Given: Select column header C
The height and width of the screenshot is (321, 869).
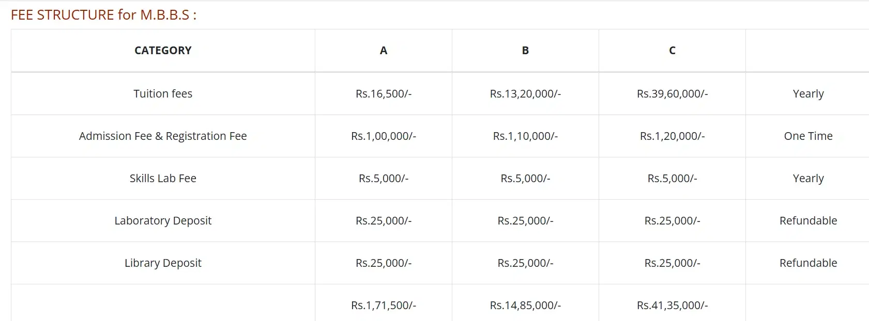Looking at the screenshot, I should (672, 51).
